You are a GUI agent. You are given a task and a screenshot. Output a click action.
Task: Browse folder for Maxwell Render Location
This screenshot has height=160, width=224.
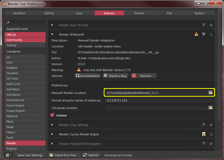point(210,93)
